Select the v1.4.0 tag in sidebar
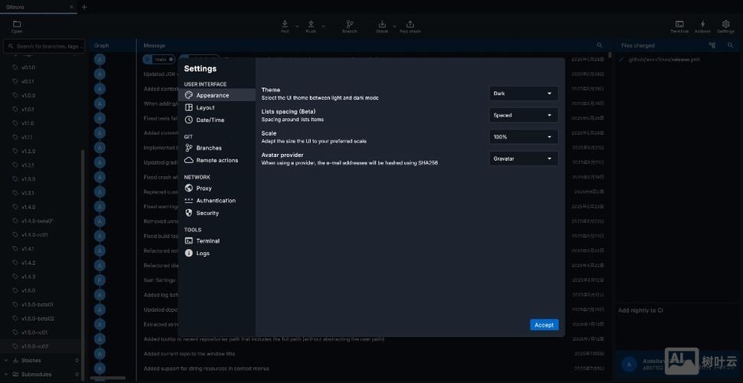This screenshot has height=383, width=743. pos(28,207)
